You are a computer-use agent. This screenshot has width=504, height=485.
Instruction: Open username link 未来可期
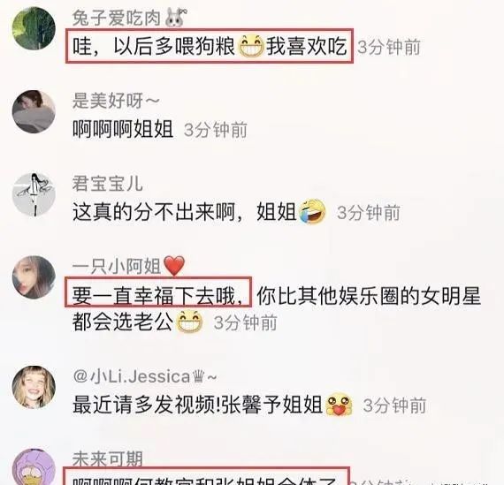click(107, 458)
